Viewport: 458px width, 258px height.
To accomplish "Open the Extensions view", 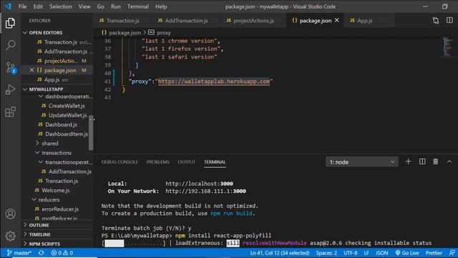I will tap(11, 112).
